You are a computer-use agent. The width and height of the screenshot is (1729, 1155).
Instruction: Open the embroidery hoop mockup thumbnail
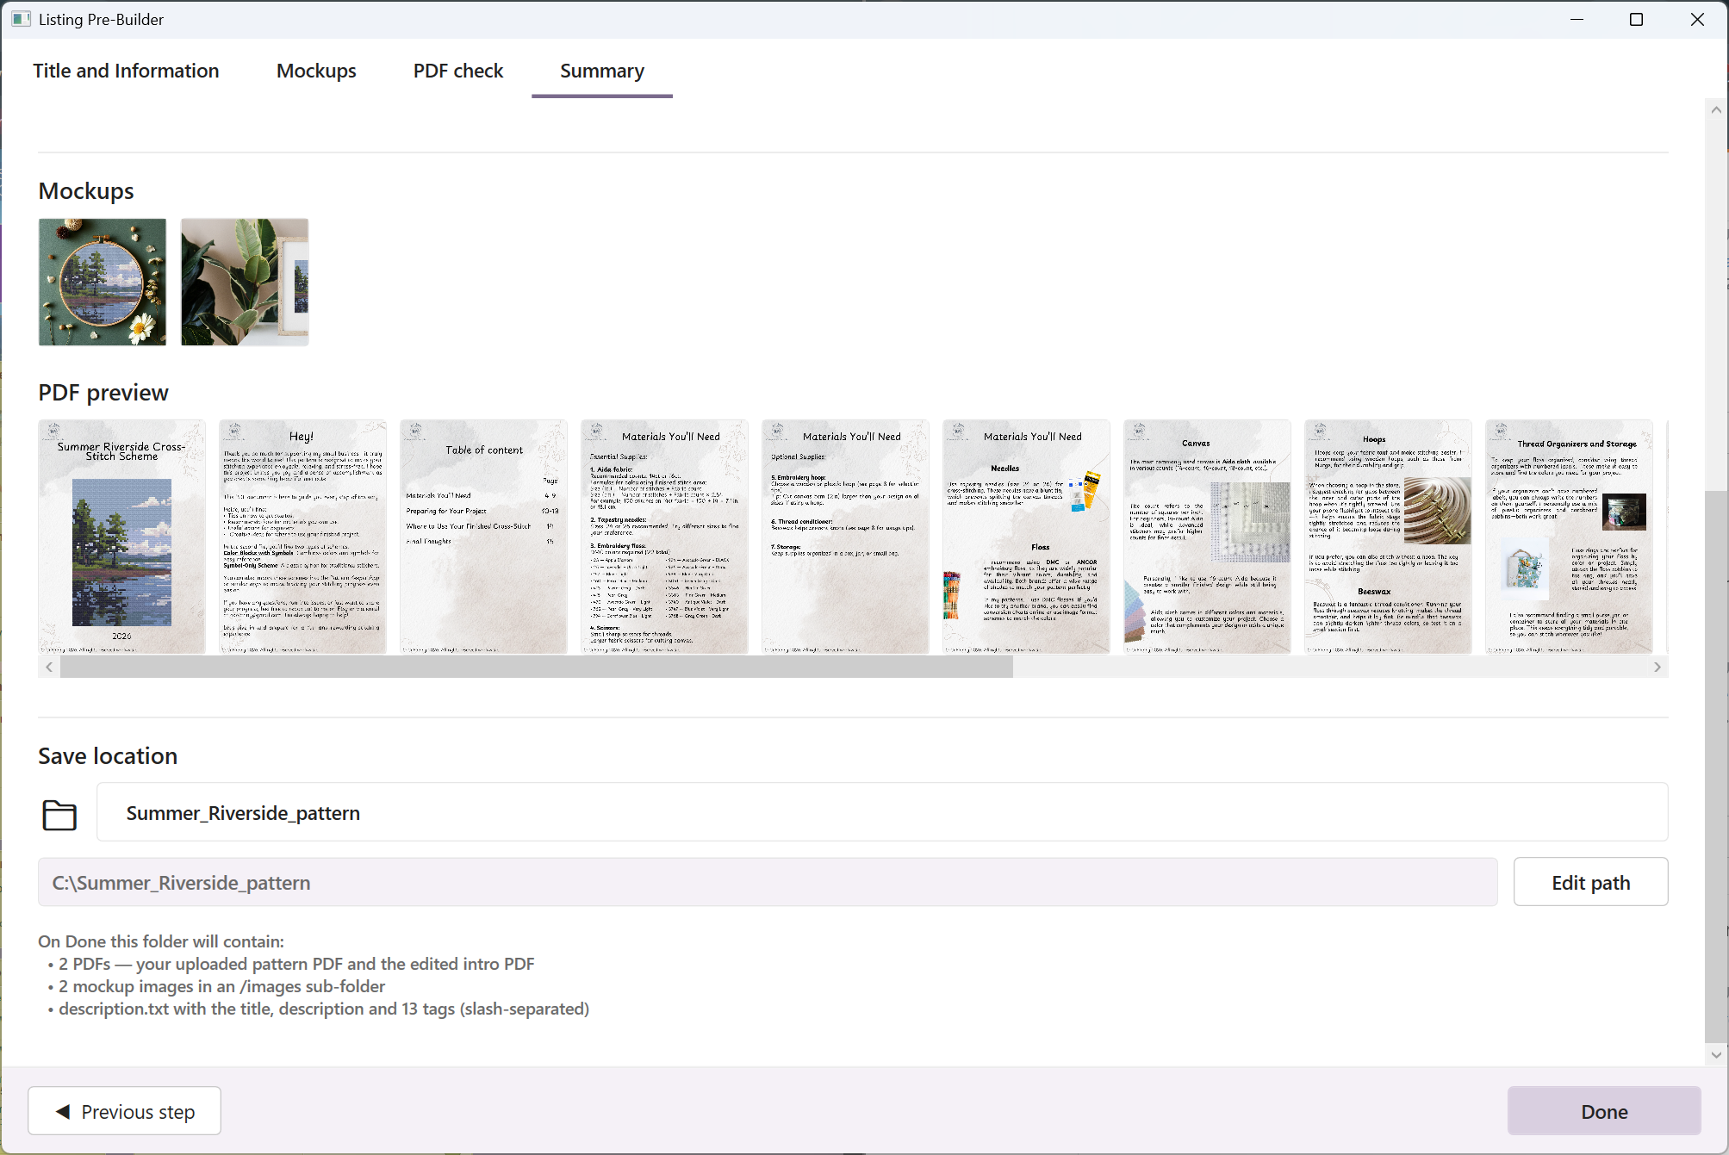coord(103,282)
